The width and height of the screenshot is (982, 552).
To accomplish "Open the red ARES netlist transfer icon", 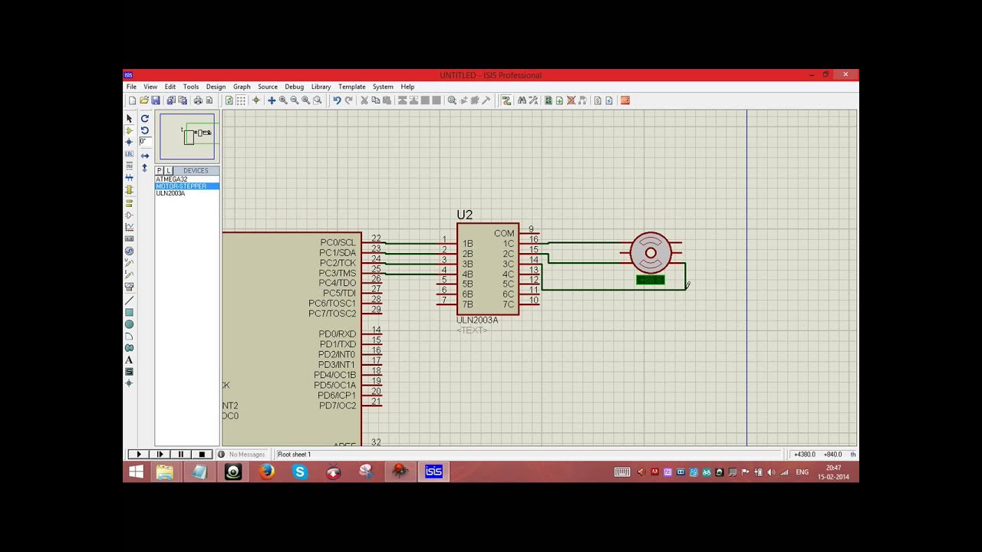I will point(624,100).
